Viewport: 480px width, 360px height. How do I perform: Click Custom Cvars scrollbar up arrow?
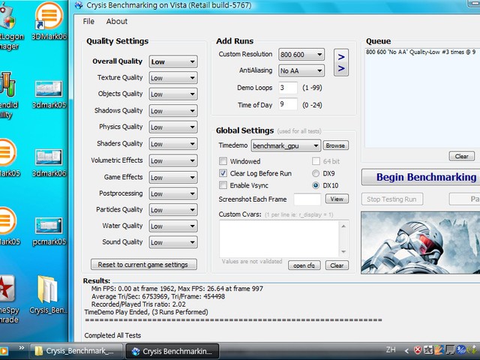pyautogui.click(x=343, y=226)
